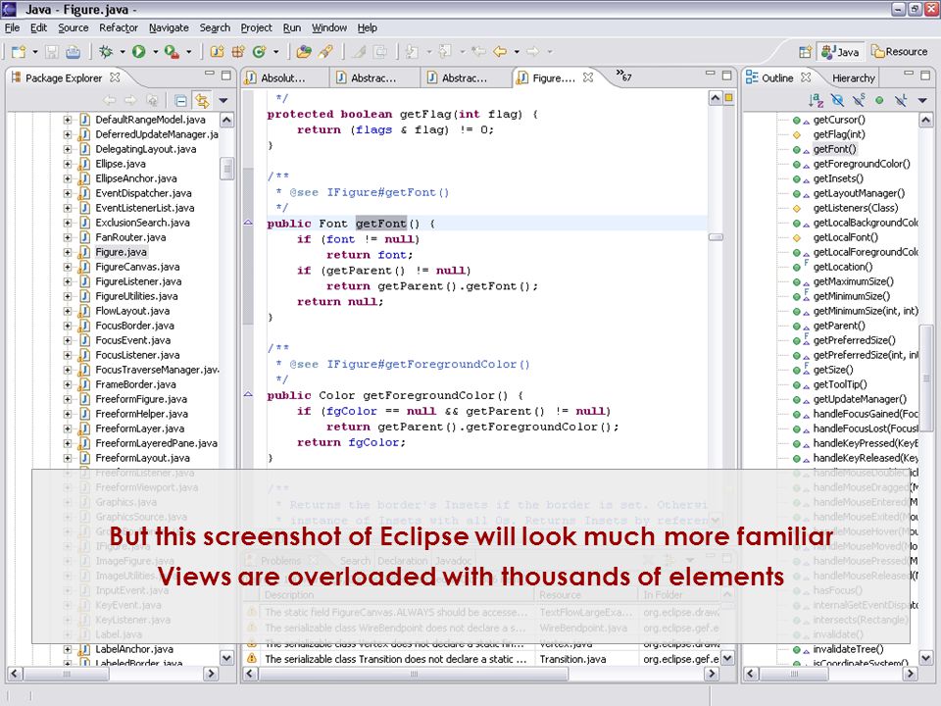The height and width of the screenshot is (706, 941).
Task: Open the Window menu
Action: point(329,27)
